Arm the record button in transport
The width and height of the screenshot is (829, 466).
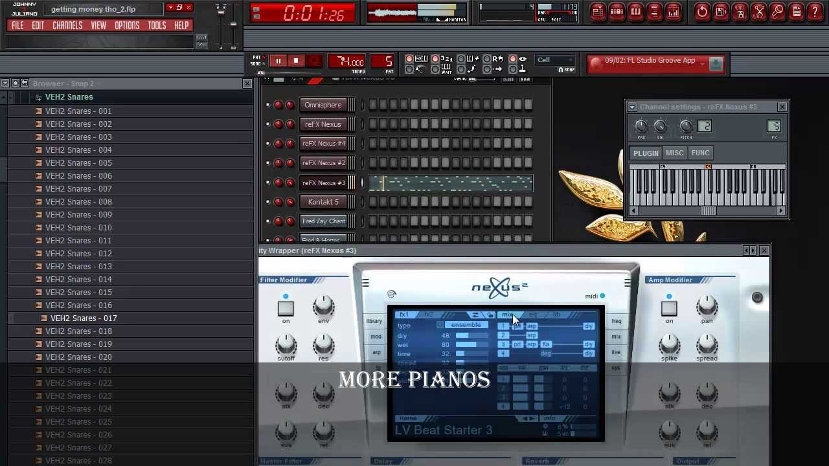pyautogui.click(x=314, y=61)
